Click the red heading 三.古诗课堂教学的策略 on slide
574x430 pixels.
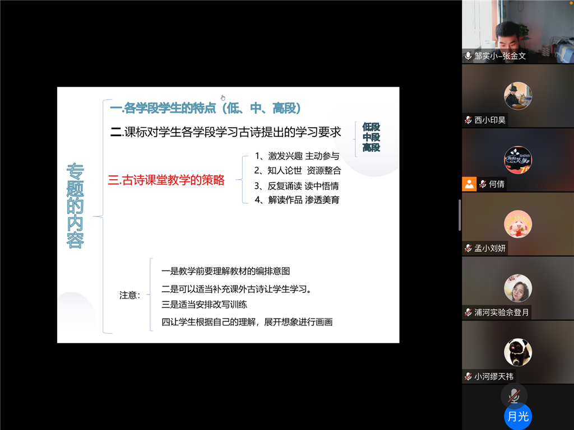click(x=166, y=180)
